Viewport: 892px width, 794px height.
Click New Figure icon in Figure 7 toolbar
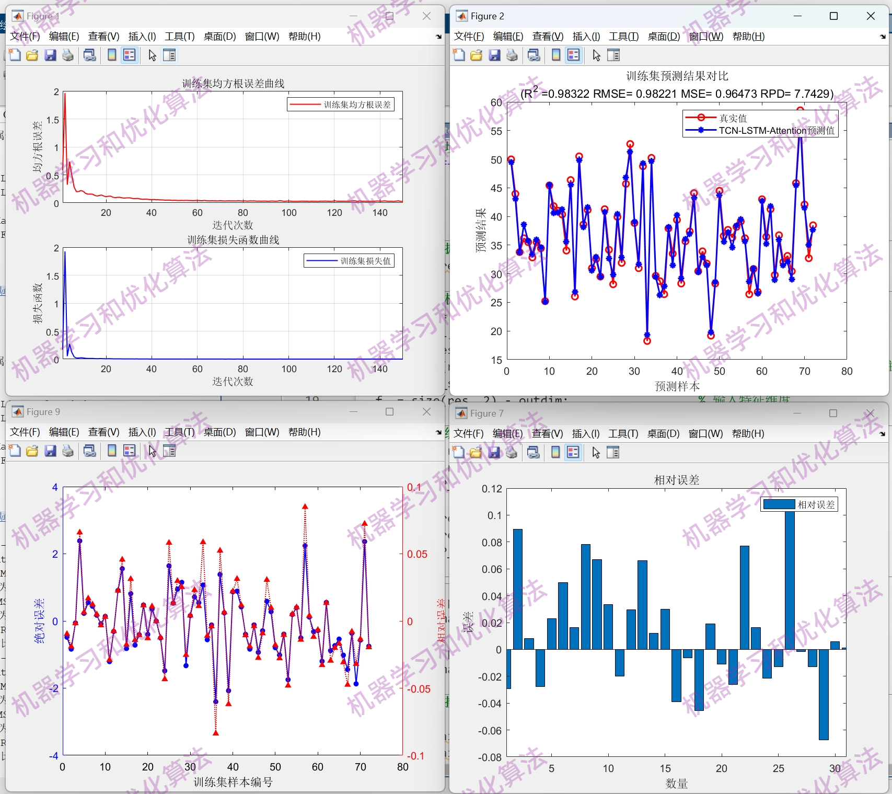coord(459,452)
